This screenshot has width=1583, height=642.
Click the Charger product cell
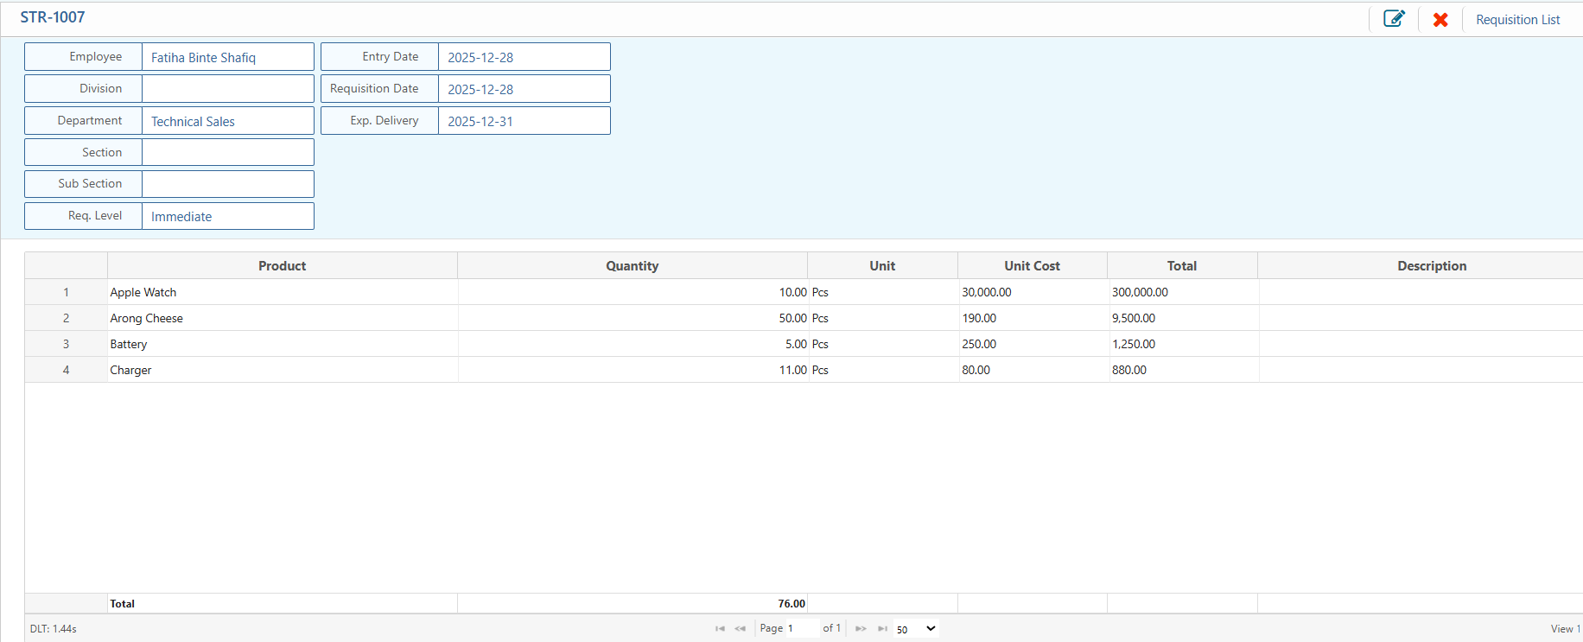(131, 370)
